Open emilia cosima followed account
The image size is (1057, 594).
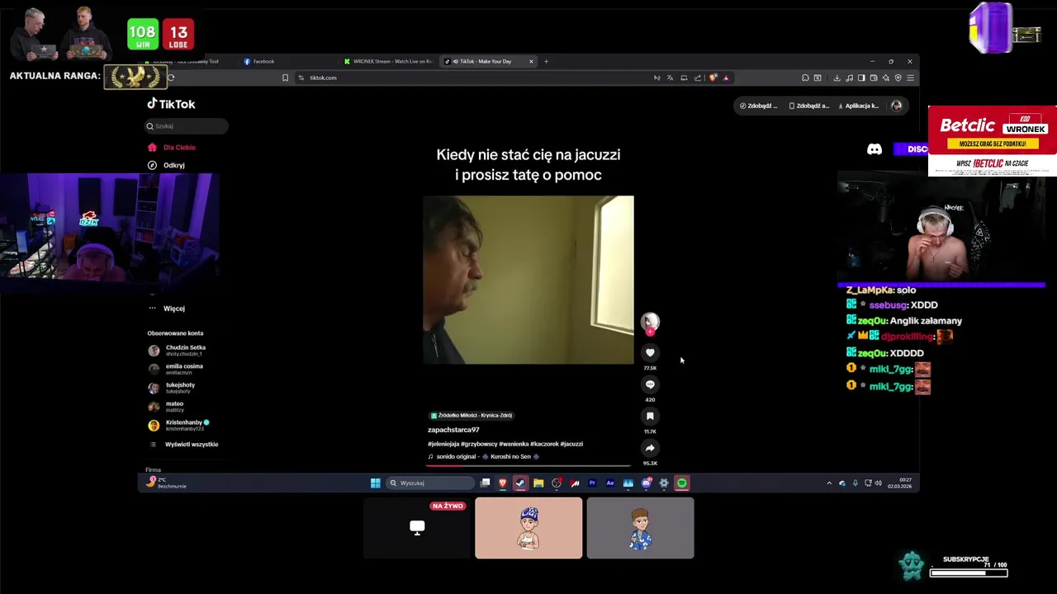[175, 369]
